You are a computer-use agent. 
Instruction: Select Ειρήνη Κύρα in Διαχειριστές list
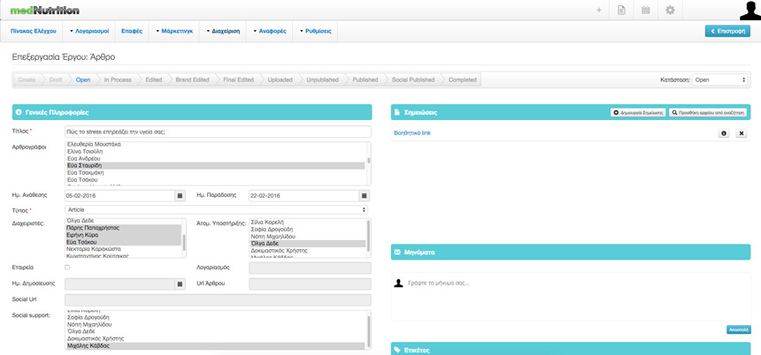124,234
